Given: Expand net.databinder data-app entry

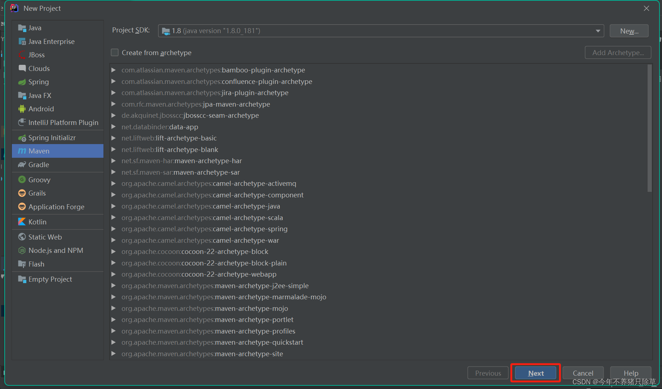Looking at the screenshot, I should pyautogui.click(x=114, y=127).
